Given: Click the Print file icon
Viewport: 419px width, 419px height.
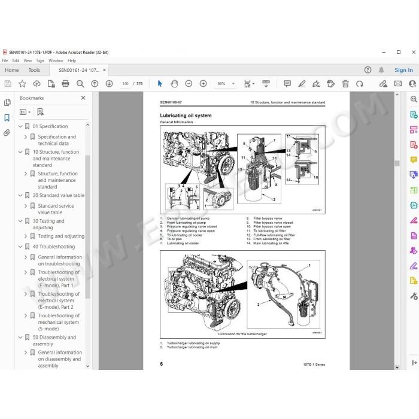Looking at the screenshot, I should (65, 84).
